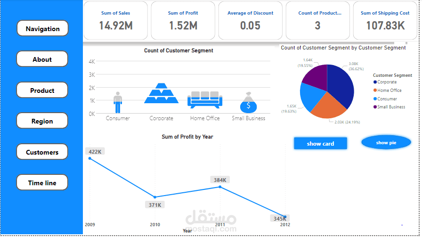Viewport: 422px width, 238px height.
Task: Click the Average of Discount card
Action: point(250,20)
